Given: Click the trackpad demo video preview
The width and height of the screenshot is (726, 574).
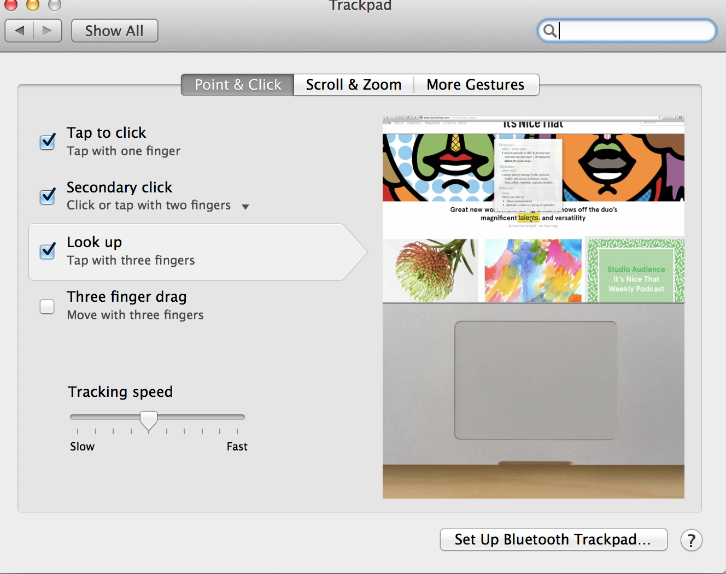Looking at the screenshot, I should [533, 306].
